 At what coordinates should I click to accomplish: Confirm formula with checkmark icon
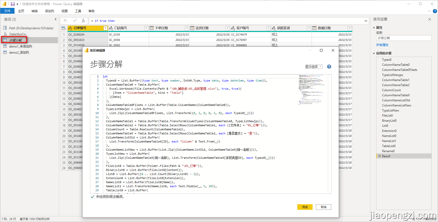pos(75,21)
